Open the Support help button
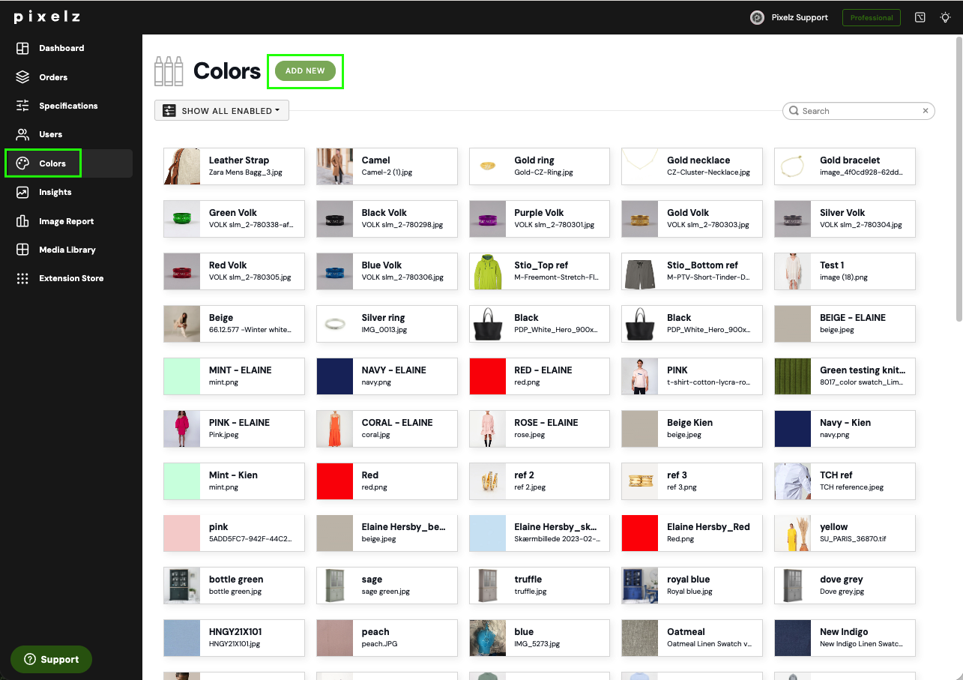 (x=51, y=659)
